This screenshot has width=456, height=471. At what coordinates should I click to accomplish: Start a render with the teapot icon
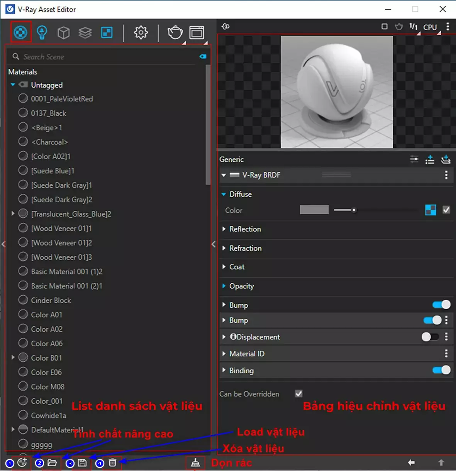click(x=175, y=32)
